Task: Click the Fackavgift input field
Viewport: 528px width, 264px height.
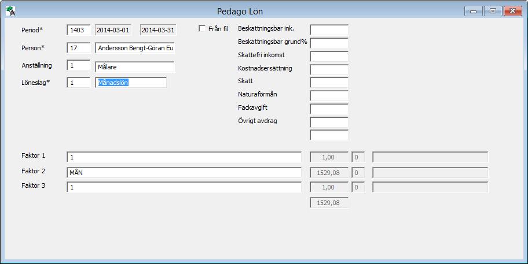Action: coord(329,109)
